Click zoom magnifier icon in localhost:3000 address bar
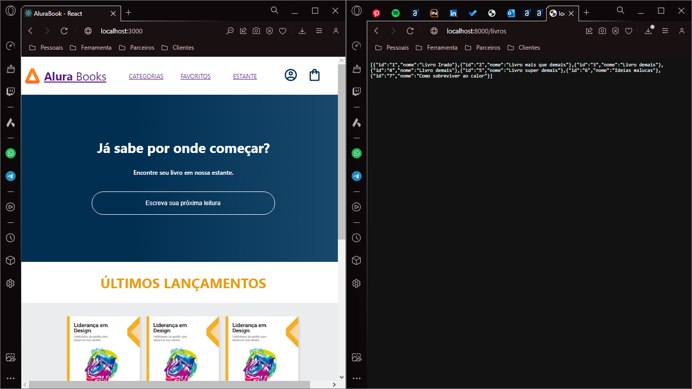Screen dimensions: 692x389 pos(230,31)
